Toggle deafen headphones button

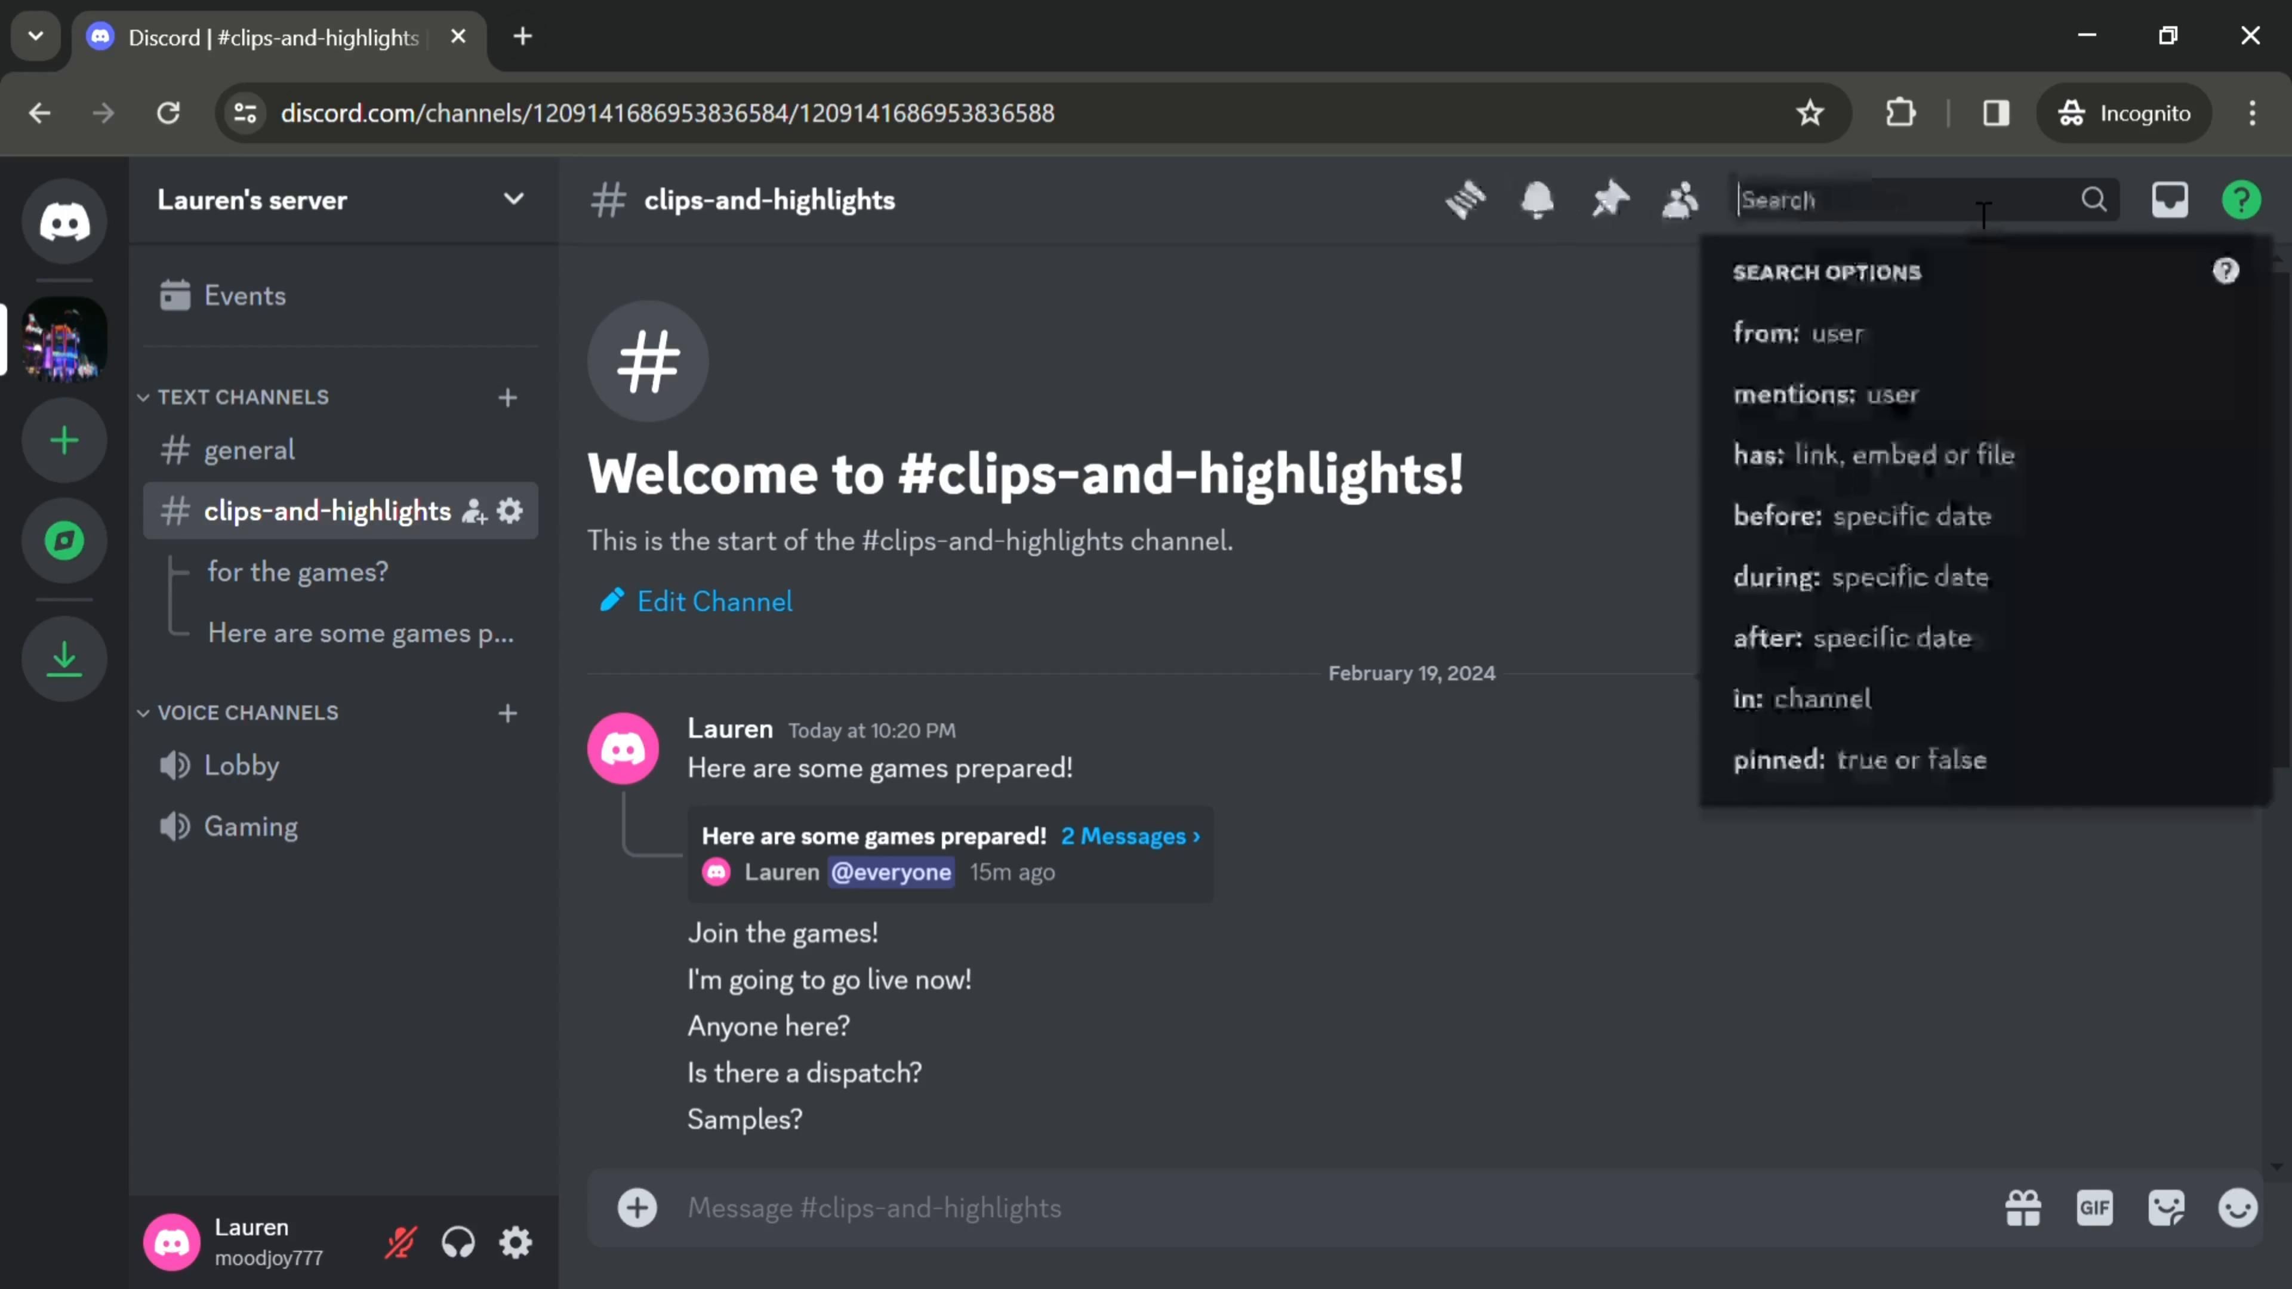(x=458, y=1242)
